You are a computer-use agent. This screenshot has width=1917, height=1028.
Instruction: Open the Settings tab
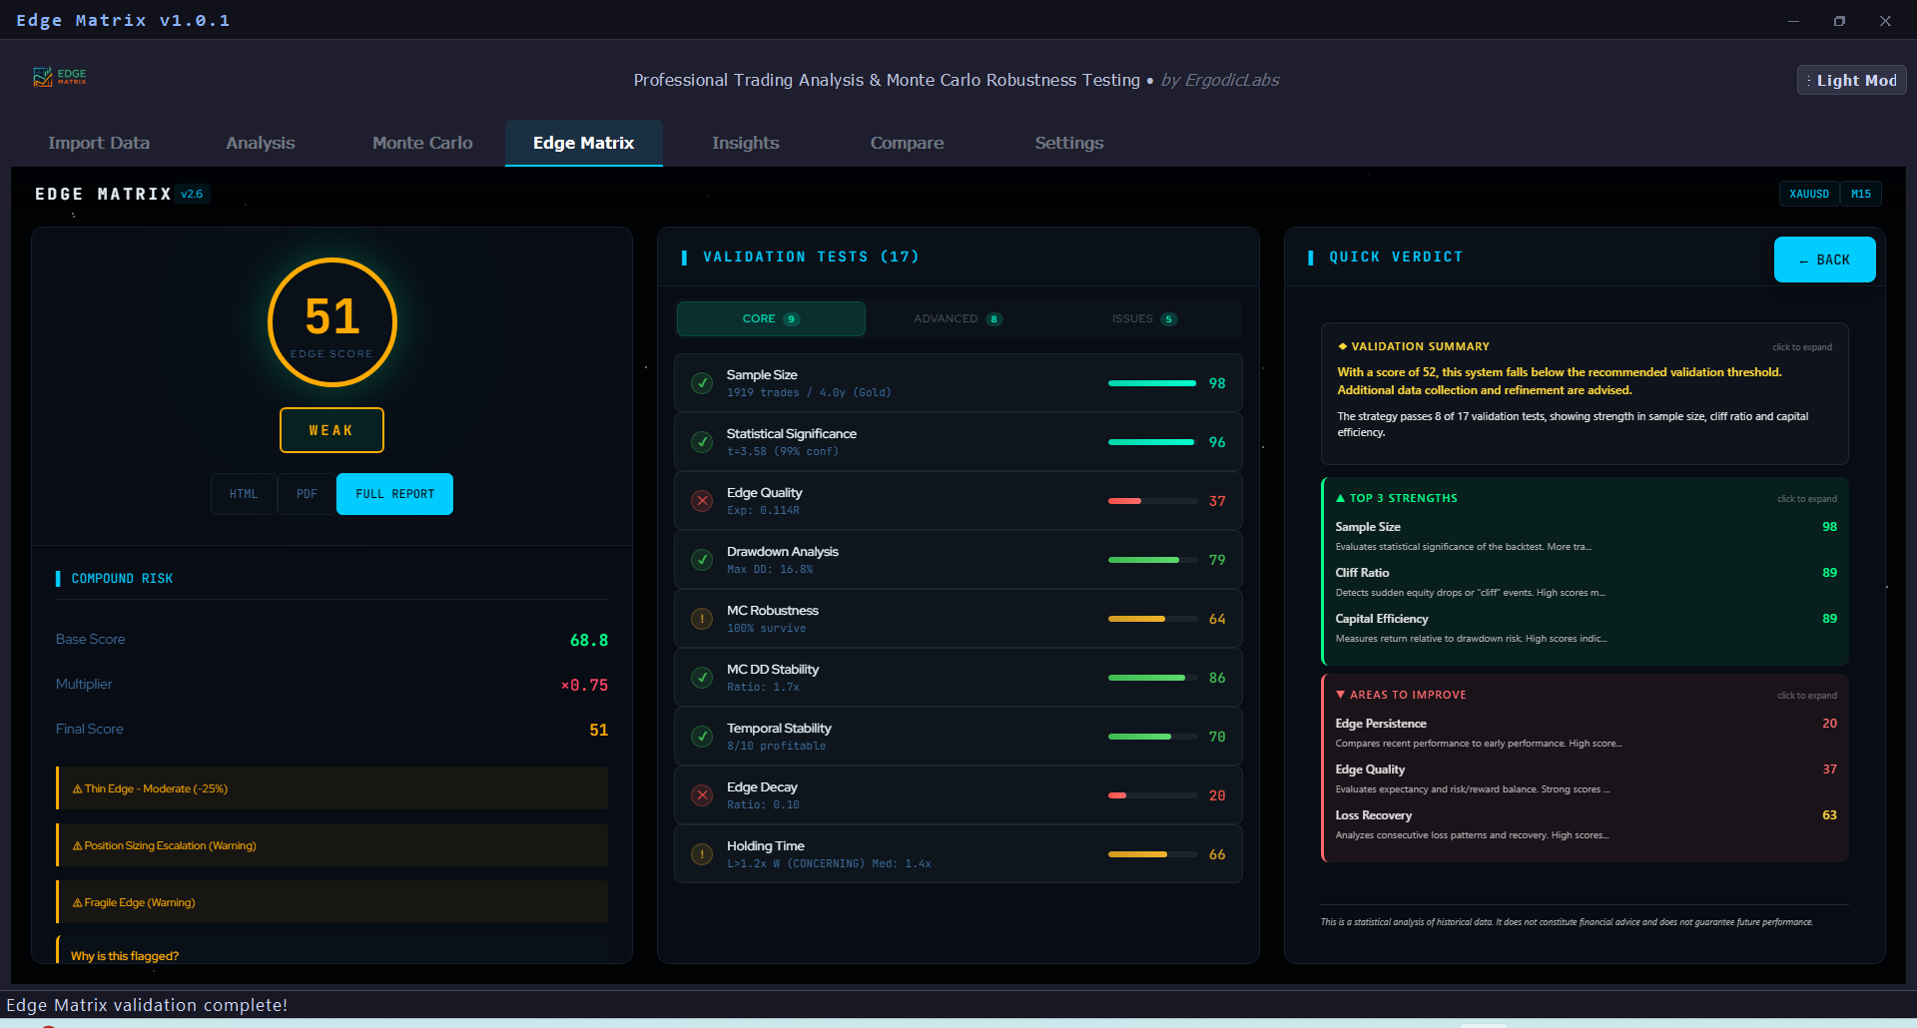click(x=1069, y=143)
